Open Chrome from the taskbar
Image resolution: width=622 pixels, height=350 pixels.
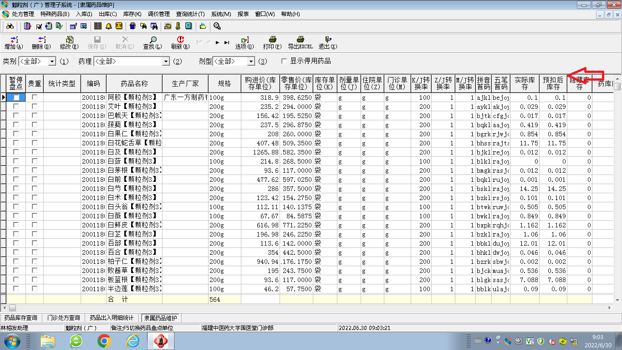[x=104, y=341]
